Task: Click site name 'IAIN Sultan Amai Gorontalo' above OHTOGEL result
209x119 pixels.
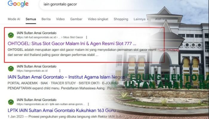Action: pyautogui.click(x=36, y=33)
